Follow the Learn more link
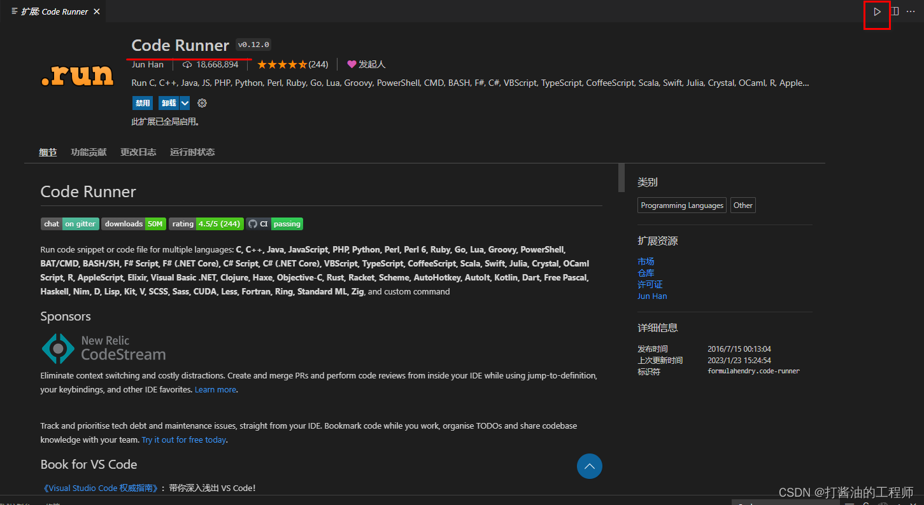This screenshot has height=505, width=924. point(215,389)
